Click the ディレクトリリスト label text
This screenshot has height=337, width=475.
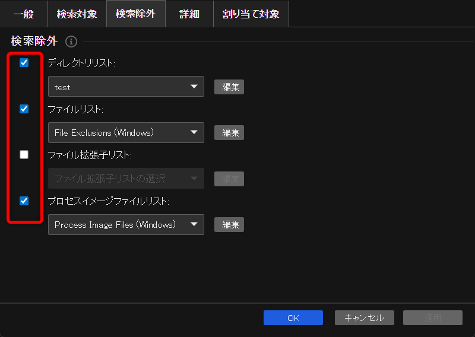pyautogui.click(x=81, y=63)
